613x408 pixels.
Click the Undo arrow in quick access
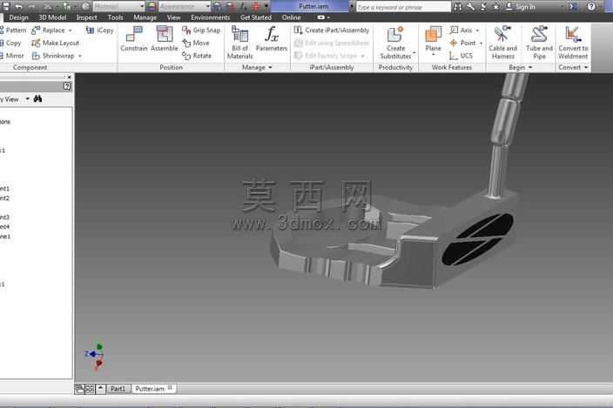[18, 7]
